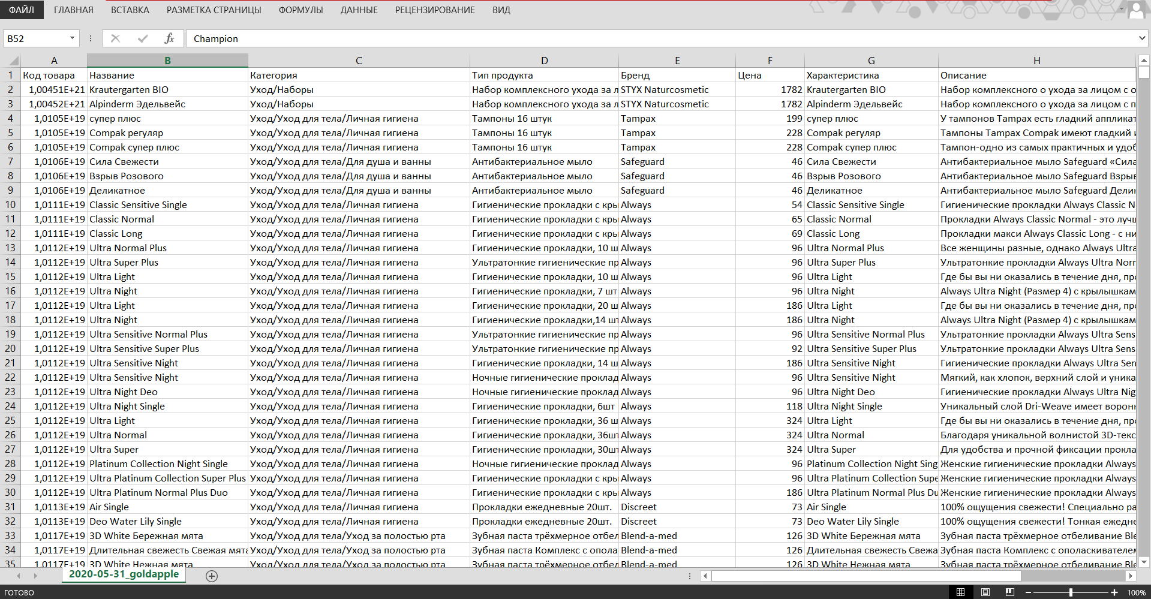Select column A header

(x=54, y=61)
